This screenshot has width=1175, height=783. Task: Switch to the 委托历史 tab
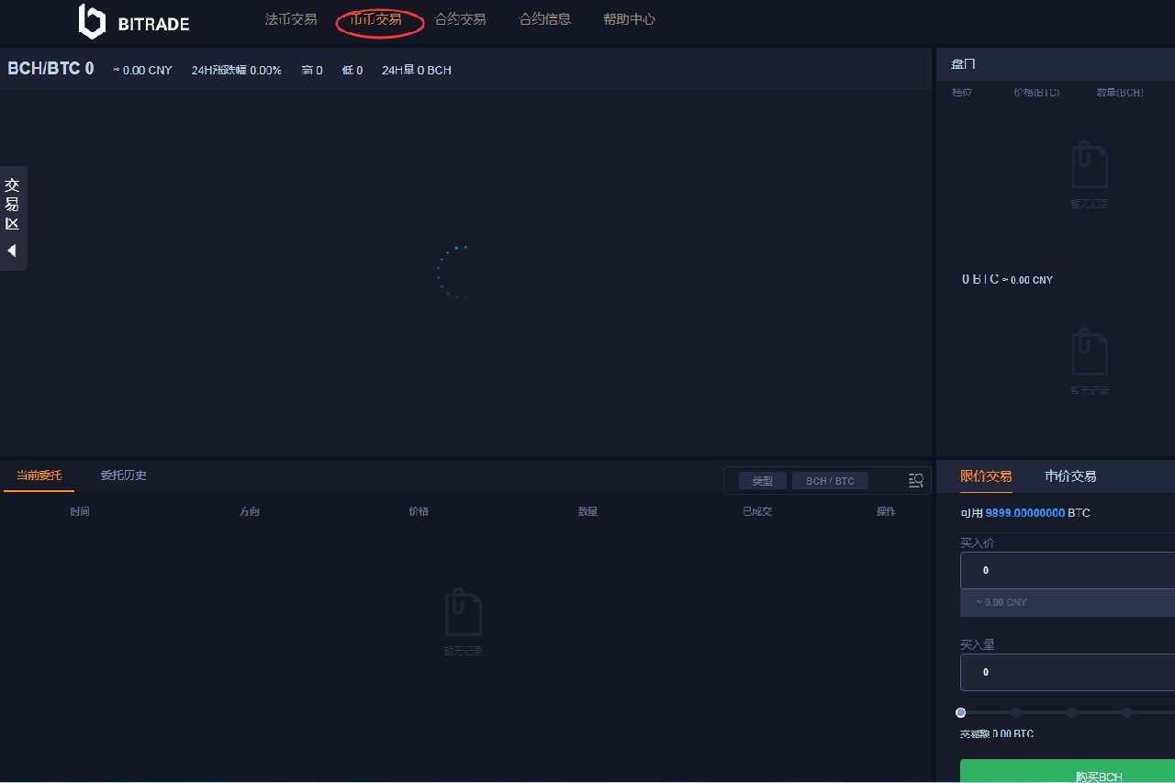[x=123, y=475]
